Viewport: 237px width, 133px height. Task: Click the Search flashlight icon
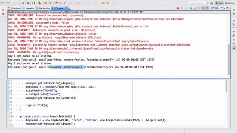click(x=64, y=3)
